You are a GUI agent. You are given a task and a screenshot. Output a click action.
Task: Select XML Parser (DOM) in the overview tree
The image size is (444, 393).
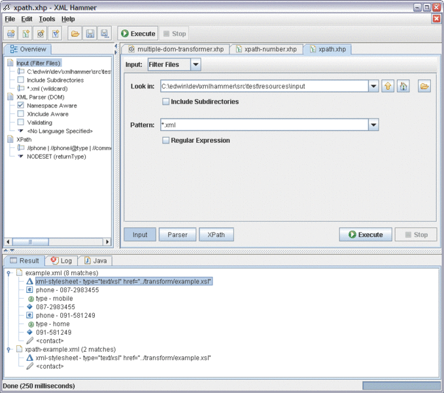40,97
